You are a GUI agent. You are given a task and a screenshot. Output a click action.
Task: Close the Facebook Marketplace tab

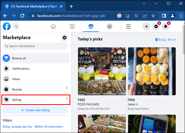point(61,6)
